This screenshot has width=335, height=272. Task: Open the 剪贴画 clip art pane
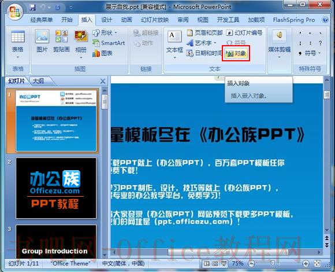click(61, 41)
